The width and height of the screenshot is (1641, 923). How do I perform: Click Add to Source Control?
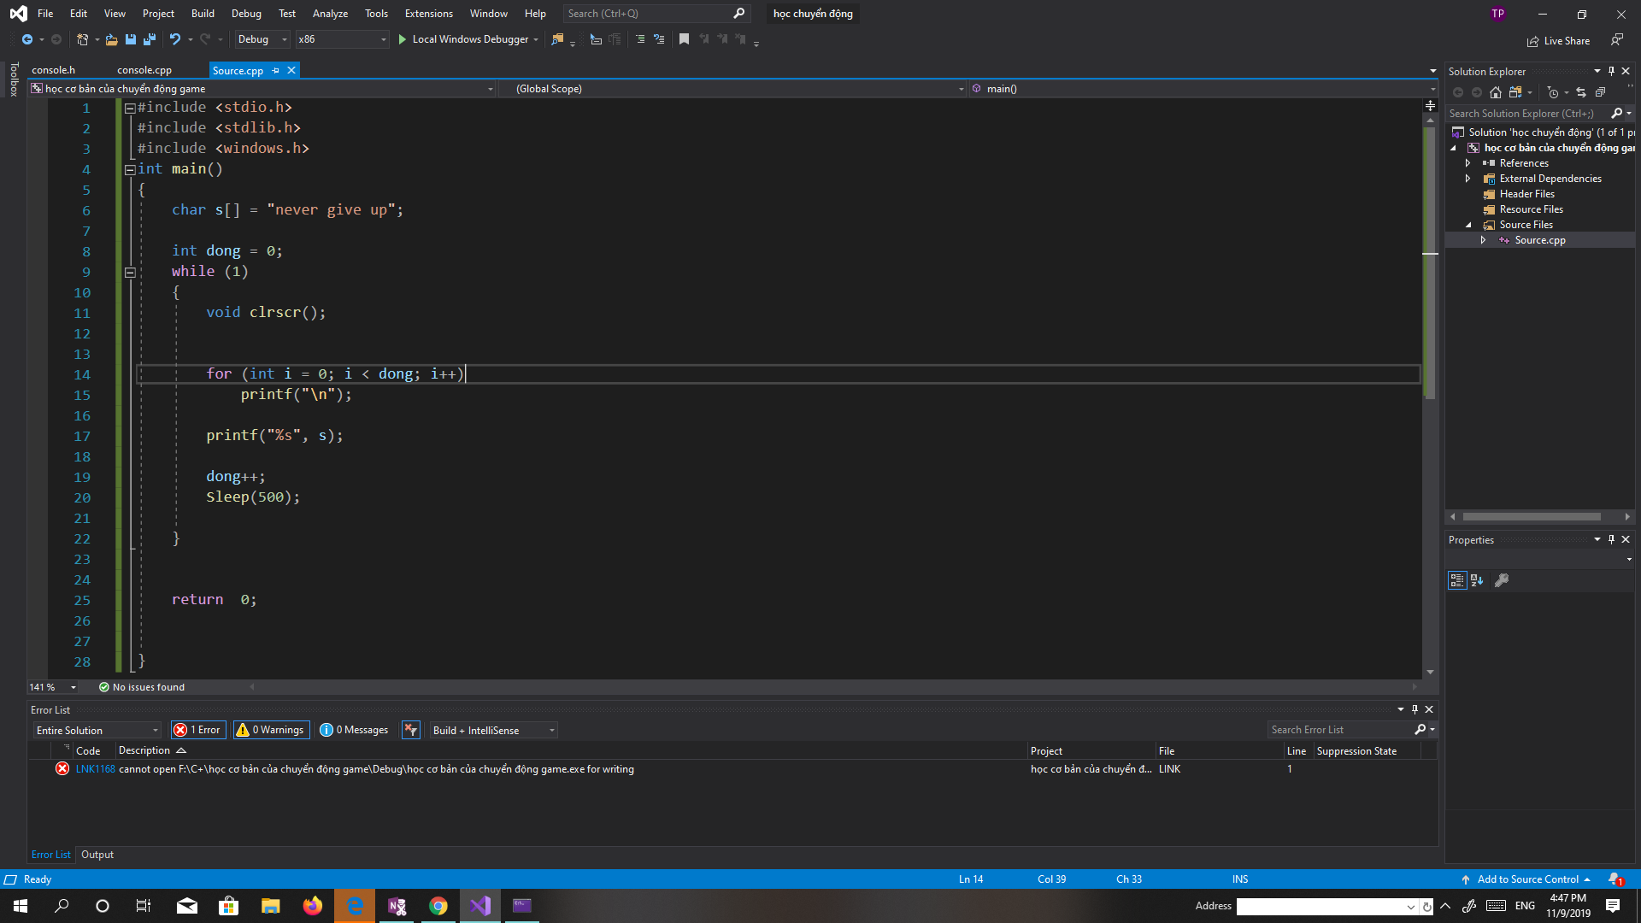[1527, 879]
